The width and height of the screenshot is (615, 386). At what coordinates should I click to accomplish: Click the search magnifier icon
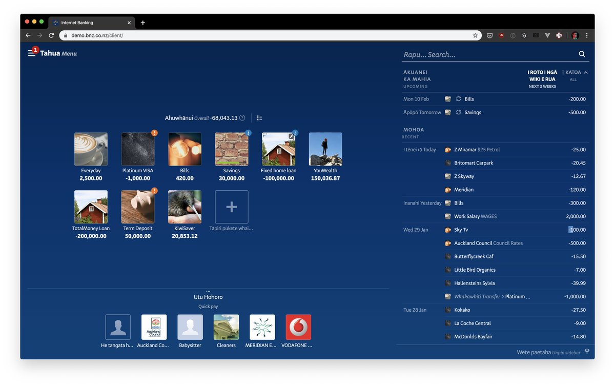[582, 54]
